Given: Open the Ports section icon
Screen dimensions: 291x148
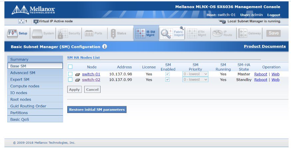Looking at the screenshot, I should [89, 33].
